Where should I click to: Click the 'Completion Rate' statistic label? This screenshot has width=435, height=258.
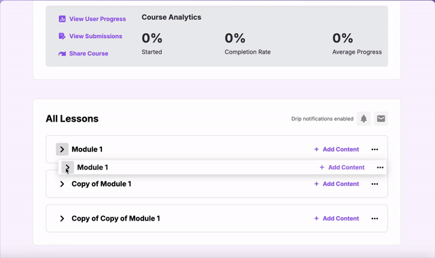click(247, 52)
